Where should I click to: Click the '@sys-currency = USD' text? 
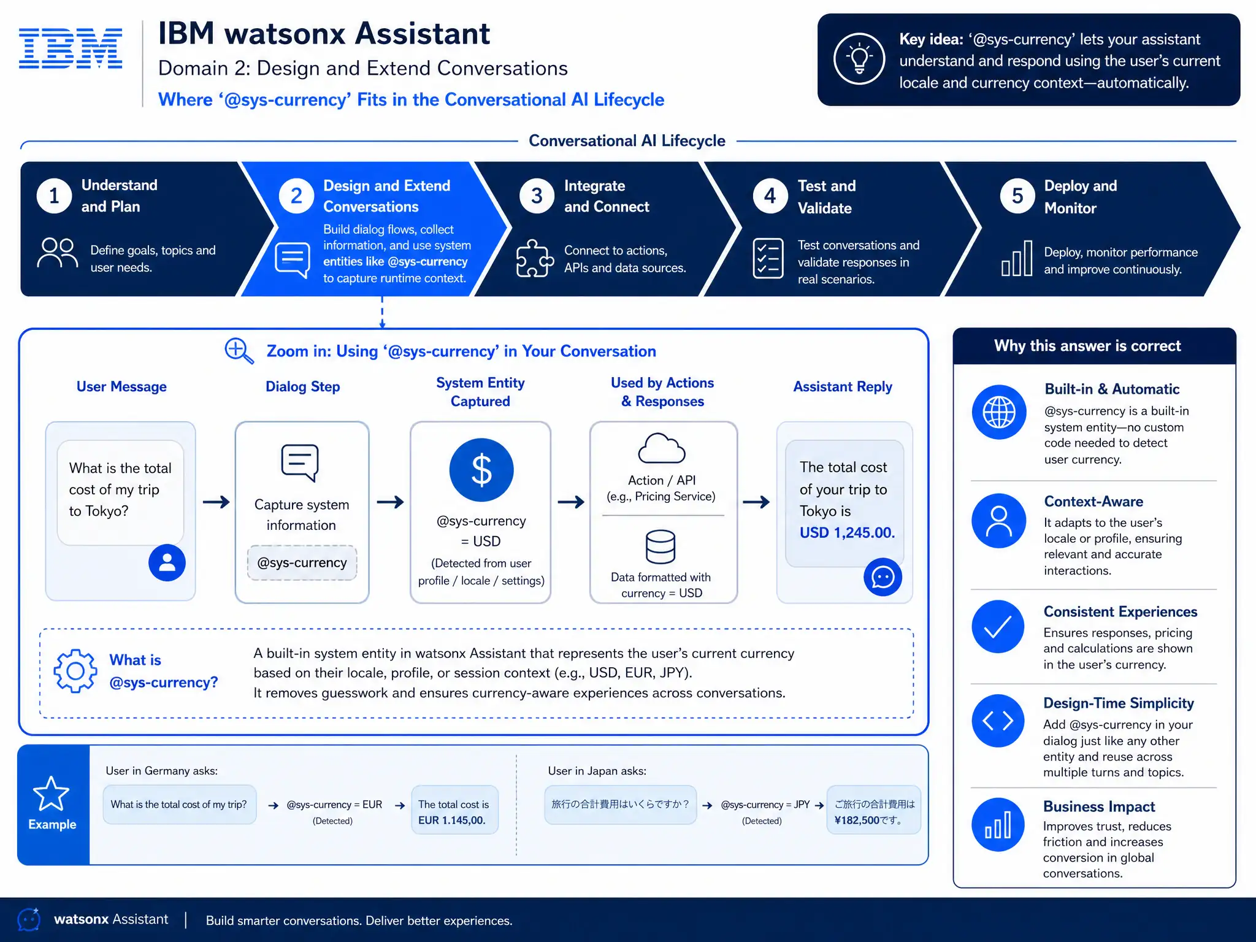[481, 531]
